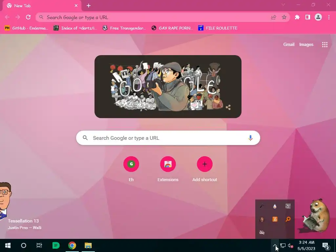336x252 pixels.
Task: Click the Chrome taskbar icon
Action: click(x=72, y=245)
